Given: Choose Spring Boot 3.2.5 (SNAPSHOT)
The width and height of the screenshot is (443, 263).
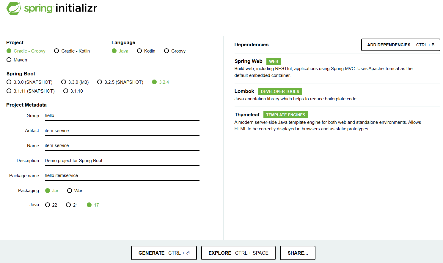Looking at the screenshot, I should [x=120, y=82].
